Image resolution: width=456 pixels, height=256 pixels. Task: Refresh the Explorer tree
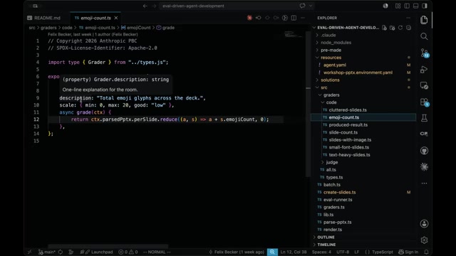400,28
